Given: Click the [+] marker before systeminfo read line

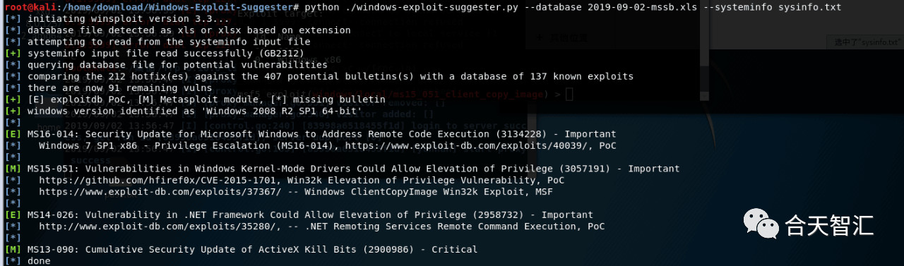Looking at the screenshot, I should coord(13,53).
